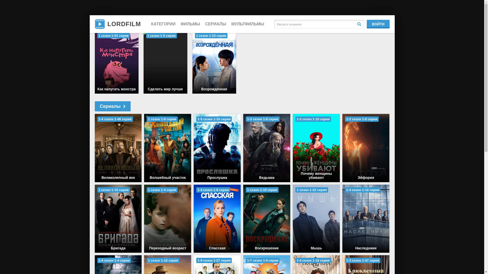
Task: Open 'Как напугать монстра' poster
Action: [117, 63]
